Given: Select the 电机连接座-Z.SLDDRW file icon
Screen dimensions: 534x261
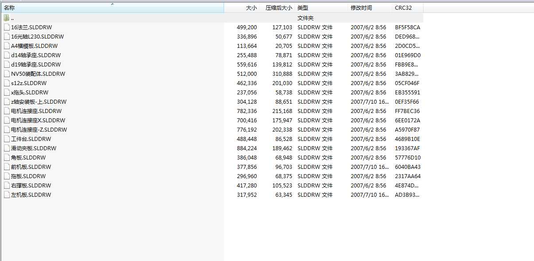Looking at the screenshot, I should (x=7, y=129).
